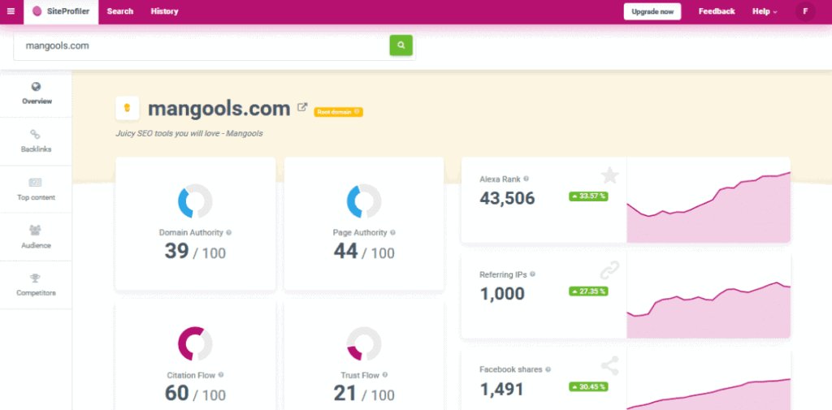Viewport: 832px width, 410px height.
Task: Select History in the top navigation
Action: 164,11
